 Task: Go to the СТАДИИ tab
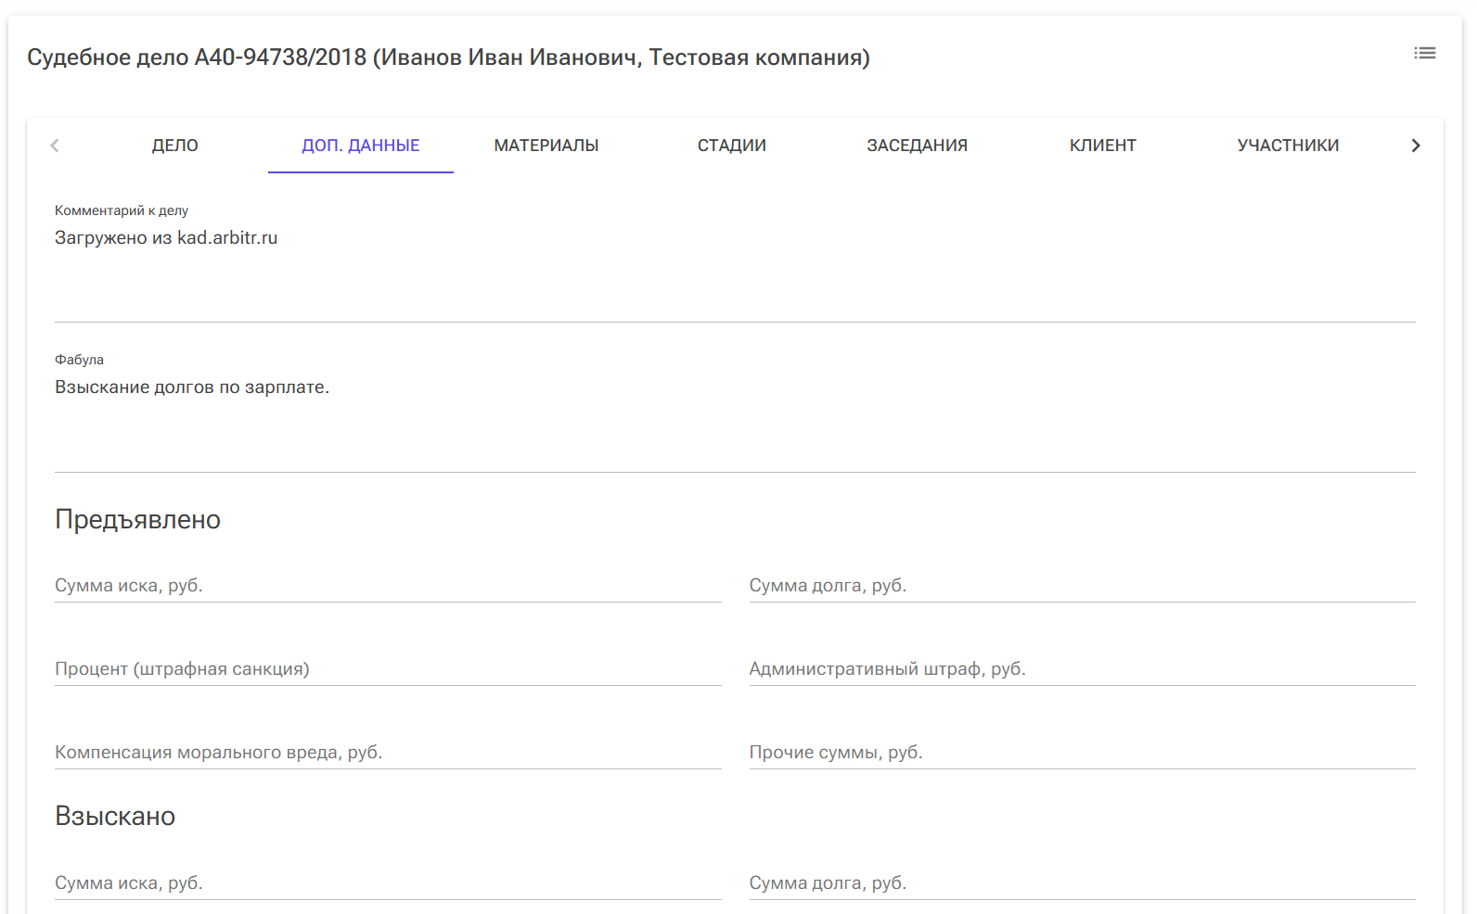[732, 146]
